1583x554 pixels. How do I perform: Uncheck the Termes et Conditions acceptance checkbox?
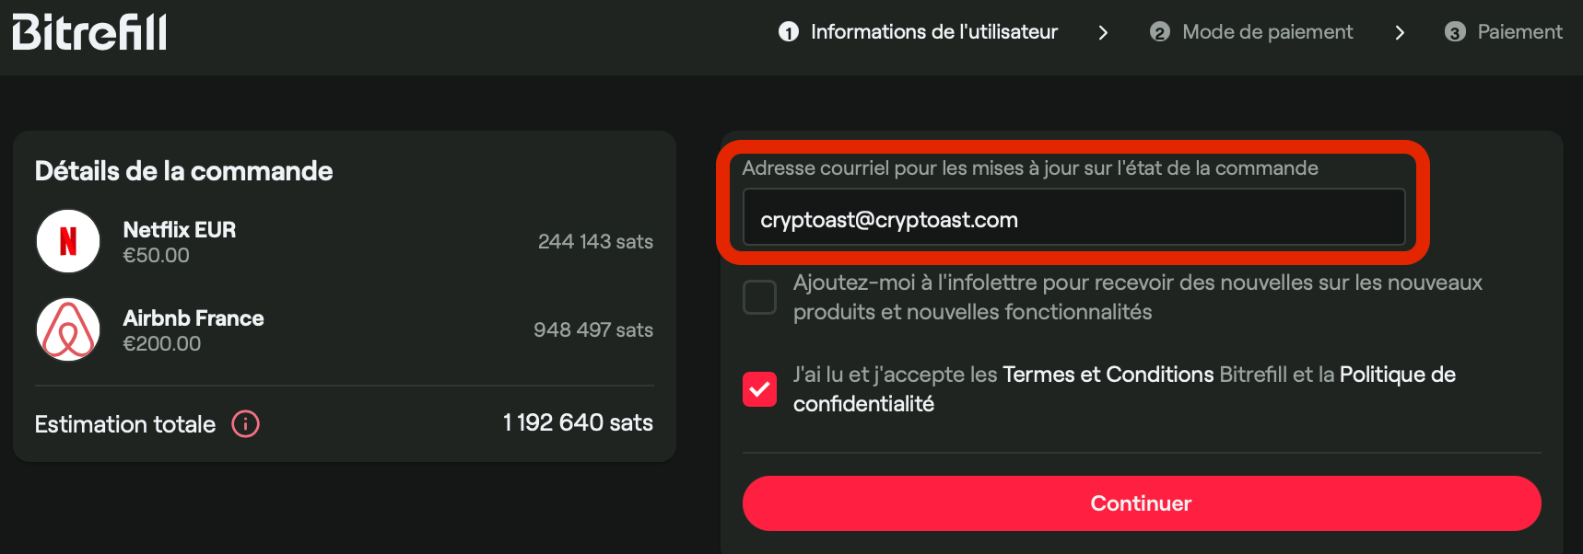pos(759,388)
